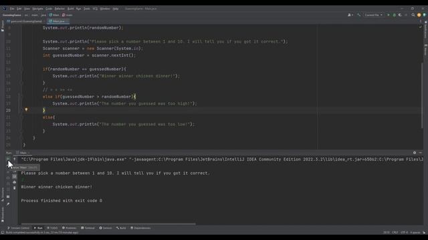Open the Dependencies tool window
Screen dimensions: 428x240
[140, 228]
